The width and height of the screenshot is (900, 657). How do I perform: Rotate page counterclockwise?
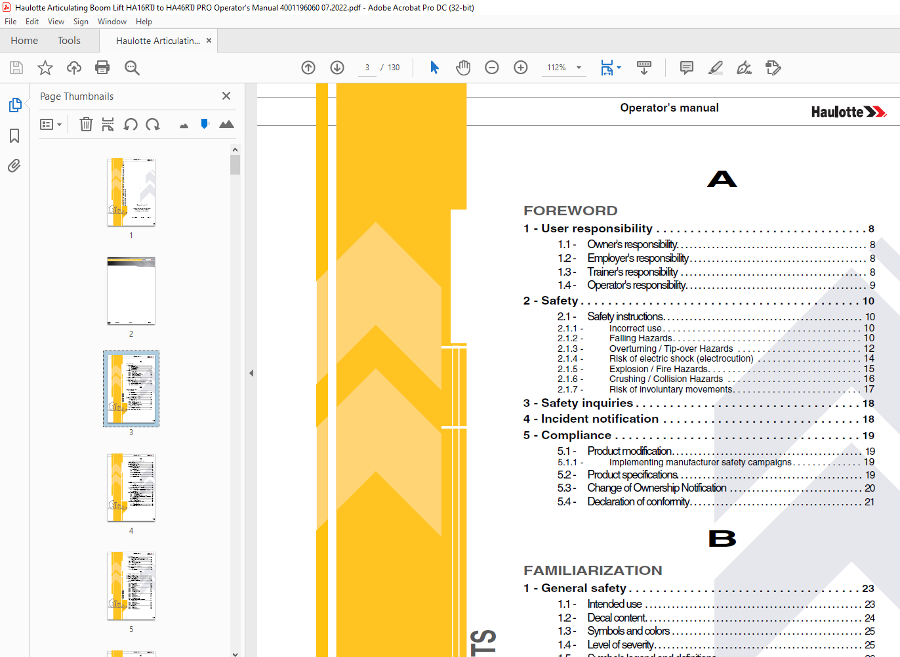[x=131, y=124]
